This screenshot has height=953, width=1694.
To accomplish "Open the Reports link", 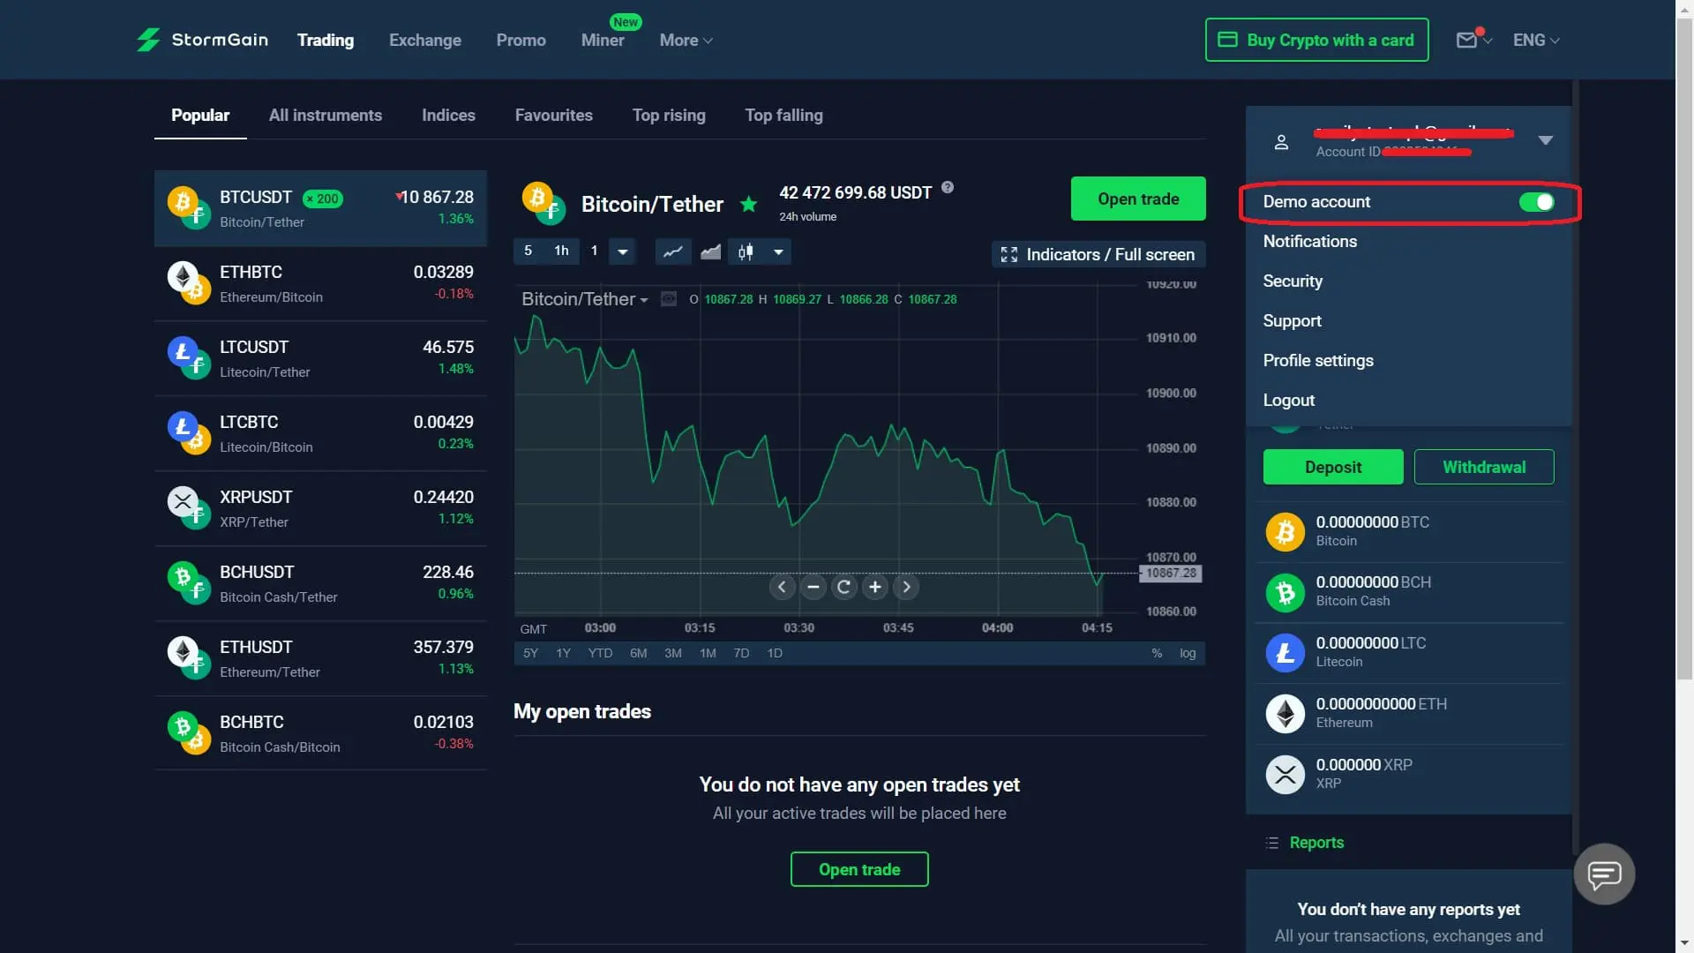I will [x=1316, y=843].
